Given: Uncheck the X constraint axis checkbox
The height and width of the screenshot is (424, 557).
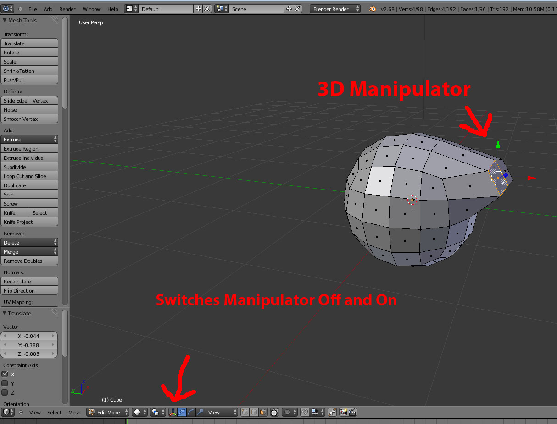Looking at the screenshot, I should coord(5,374).
